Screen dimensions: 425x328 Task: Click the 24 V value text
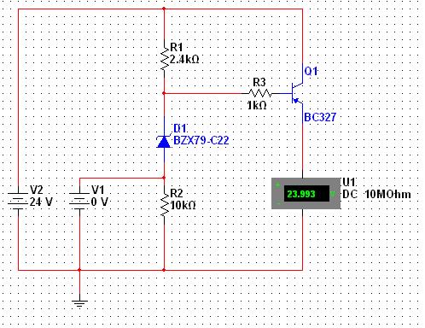(41, 202)
